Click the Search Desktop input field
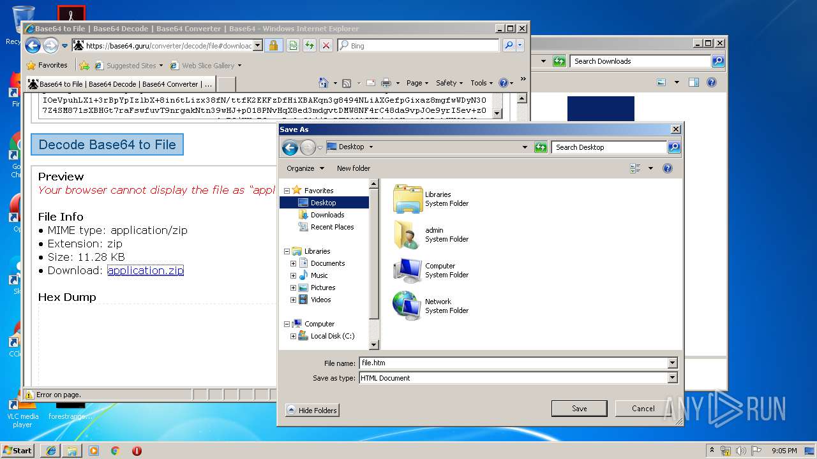This screenshot has width=817, height=459. tap(609, 147)
